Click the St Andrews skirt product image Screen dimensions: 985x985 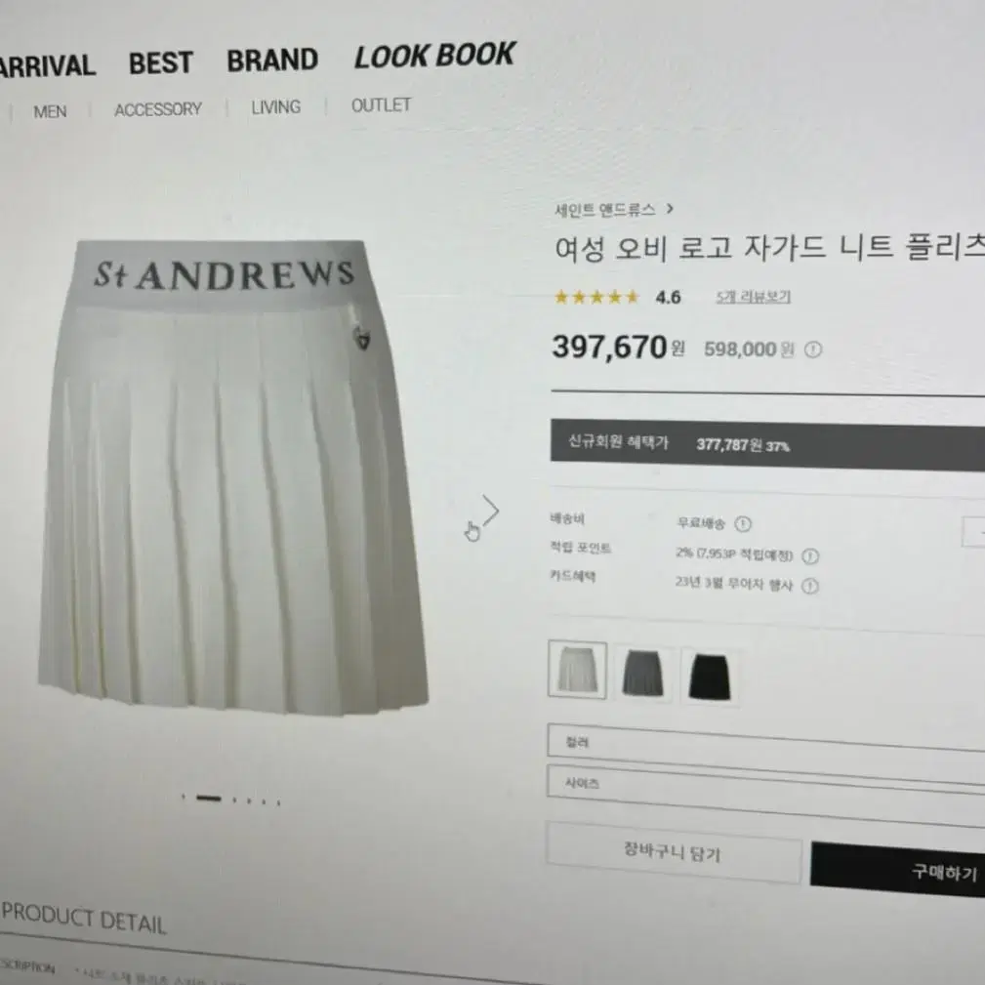[x=232, y=477]
